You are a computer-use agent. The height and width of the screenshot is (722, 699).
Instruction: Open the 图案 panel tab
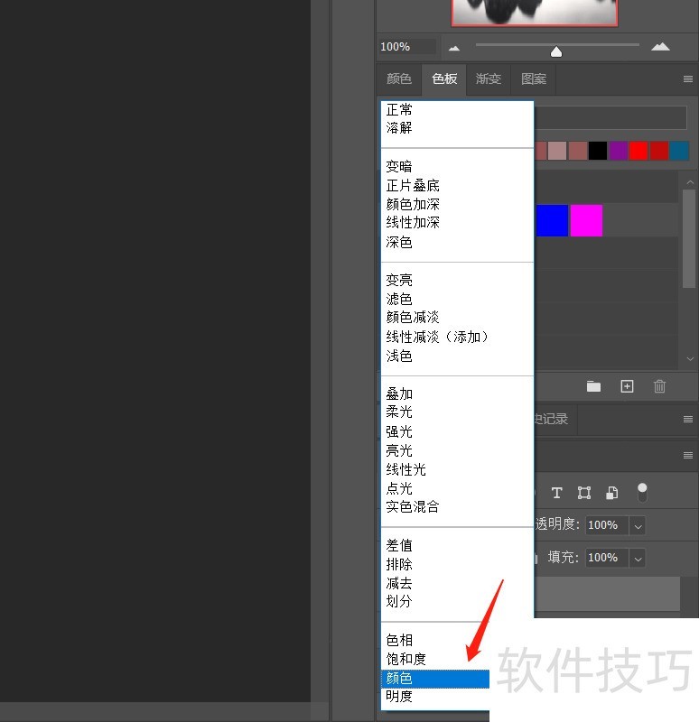click(x=534, y=79)
